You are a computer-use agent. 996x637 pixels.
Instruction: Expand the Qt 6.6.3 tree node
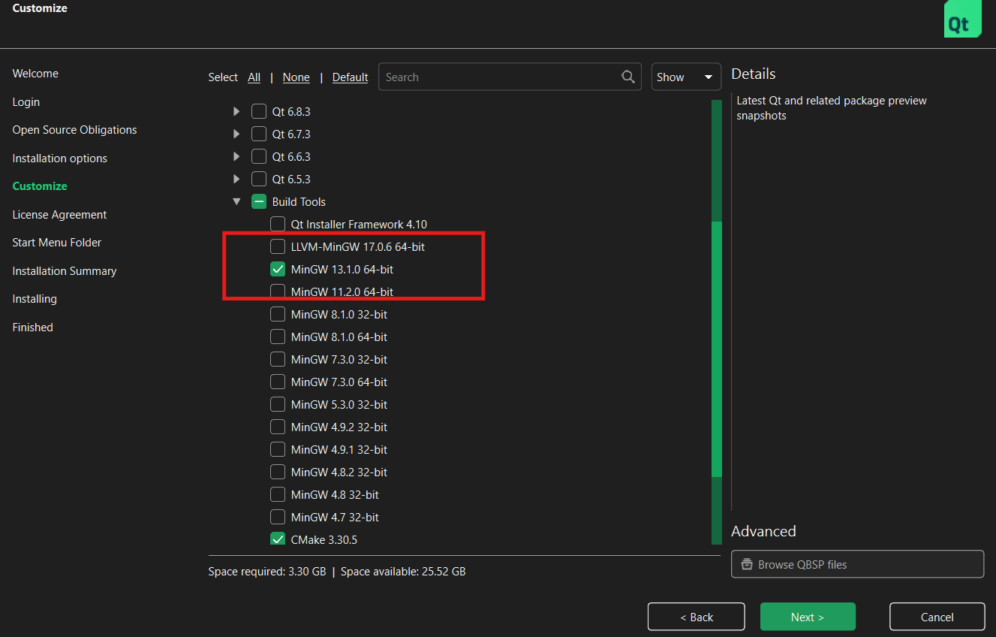(x=236, y=156)
